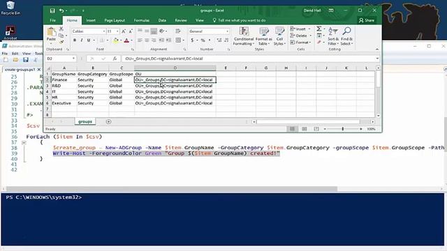Switch to the Page Layout tab
447x251 pixels.
pos(115,20)
